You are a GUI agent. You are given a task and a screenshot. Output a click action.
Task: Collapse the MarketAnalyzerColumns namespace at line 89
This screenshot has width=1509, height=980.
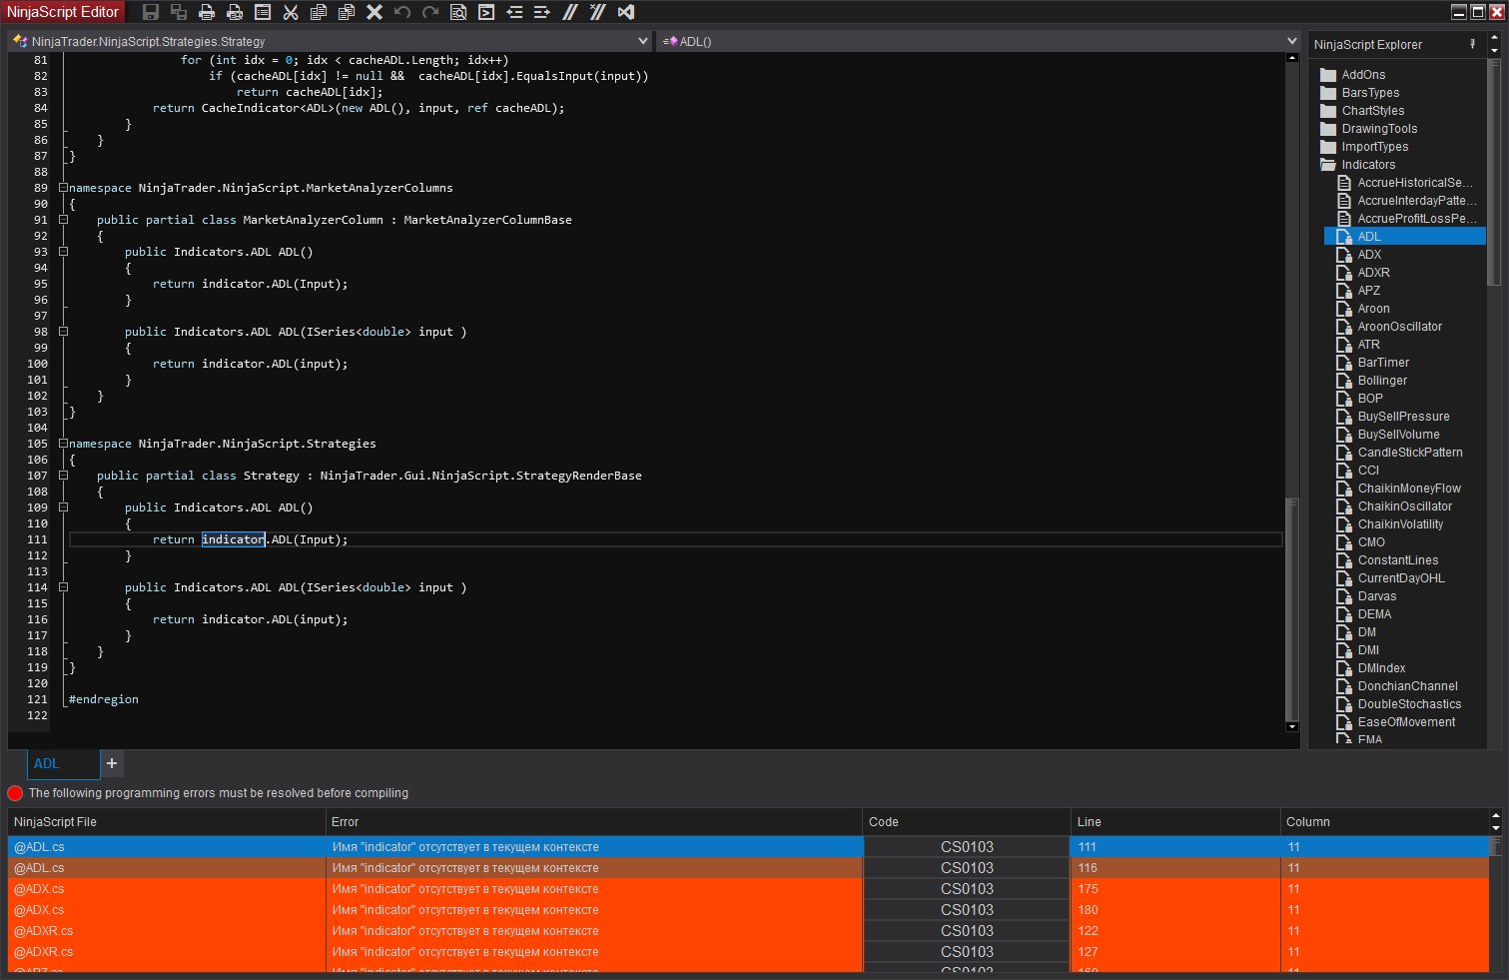click(x=63, y=188)
